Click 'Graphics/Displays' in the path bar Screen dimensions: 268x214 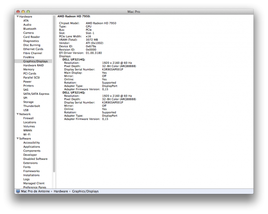coord(85,191)
